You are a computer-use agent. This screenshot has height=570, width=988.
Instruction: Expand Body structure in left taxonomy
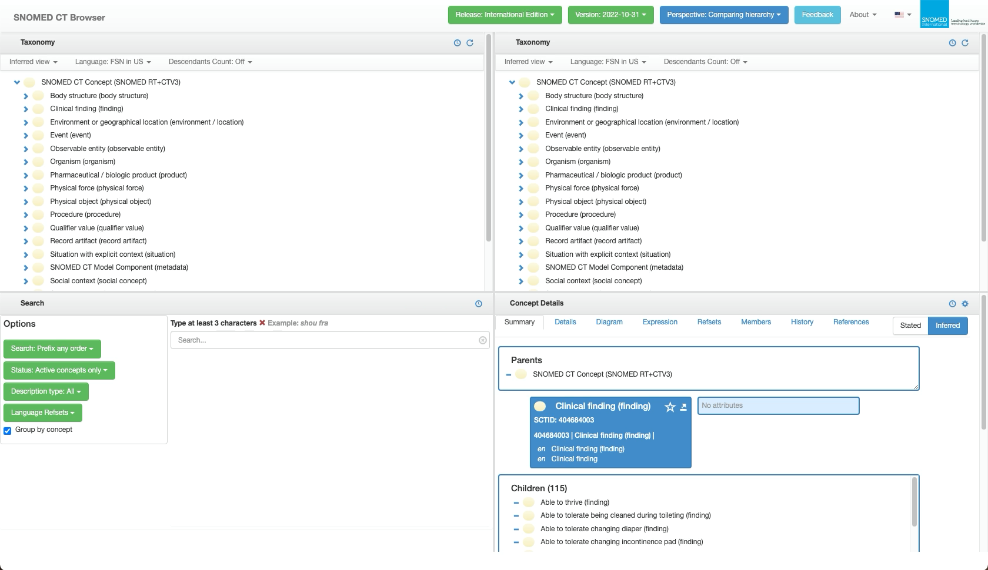[26, 96]
